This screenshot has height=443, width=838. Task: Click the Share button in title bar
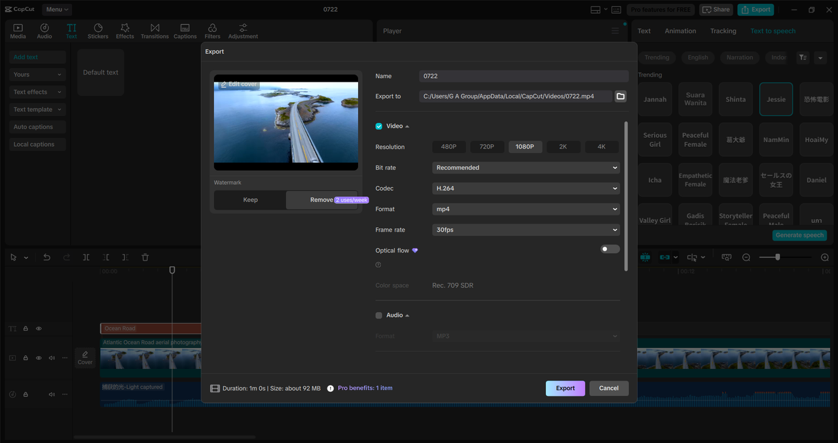click(x=716, y=10)
